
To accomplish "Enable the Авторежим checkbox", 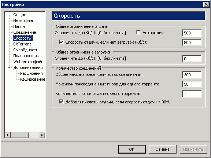I will tap(138, 33).
